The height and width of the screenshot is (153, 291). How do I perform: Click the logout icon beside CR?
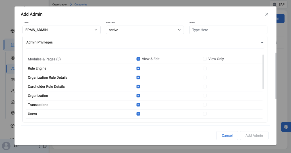45,146
